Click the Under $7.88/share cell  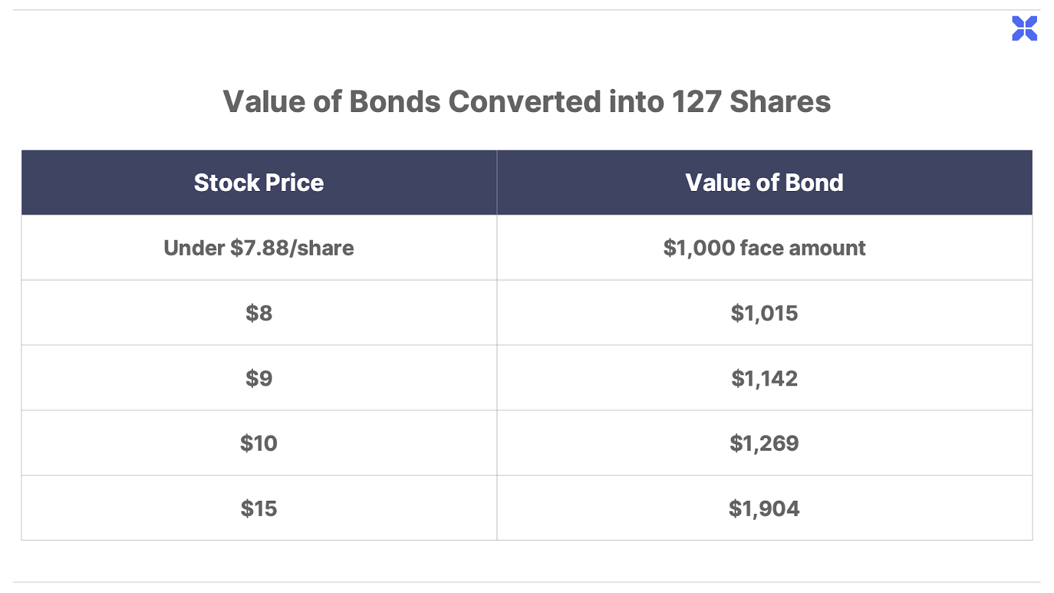point(259,248)
